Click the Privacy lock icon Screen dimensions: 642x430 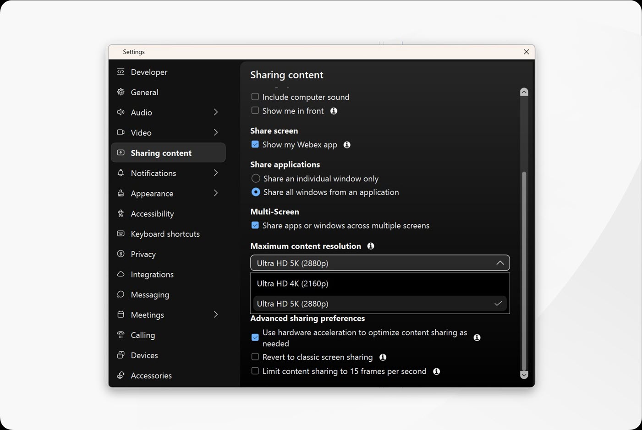[x=121, y=254]
